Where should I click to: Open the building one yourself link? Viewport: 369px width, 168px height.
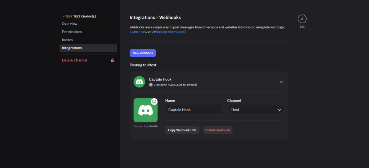coord(171,32)
